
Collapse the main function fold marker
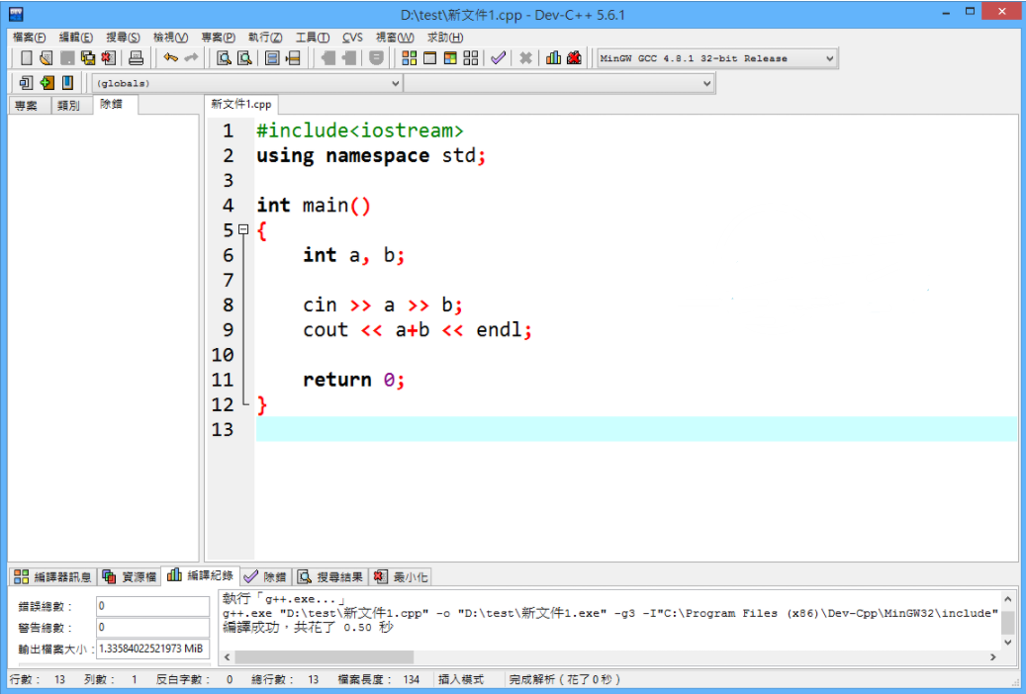pos(242,230)
